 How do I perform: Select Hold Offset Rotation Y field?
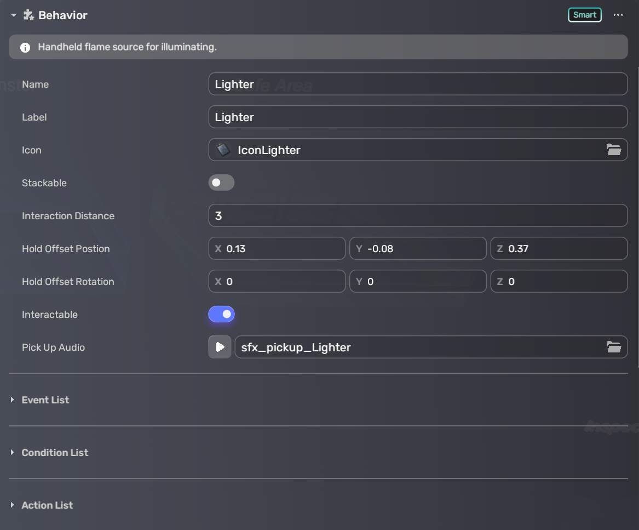point(424,281)
